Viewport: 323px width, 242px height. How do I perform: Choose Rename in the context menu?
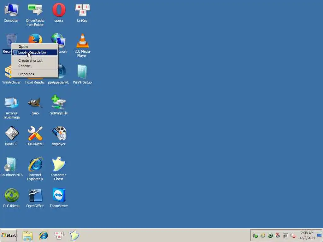35,66
